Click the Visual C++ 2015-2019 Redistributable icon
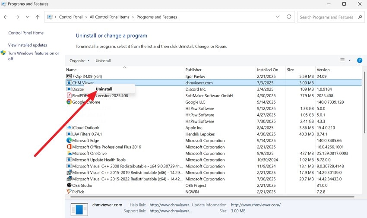Screen dimensions: 367x218 click(69, 172)
